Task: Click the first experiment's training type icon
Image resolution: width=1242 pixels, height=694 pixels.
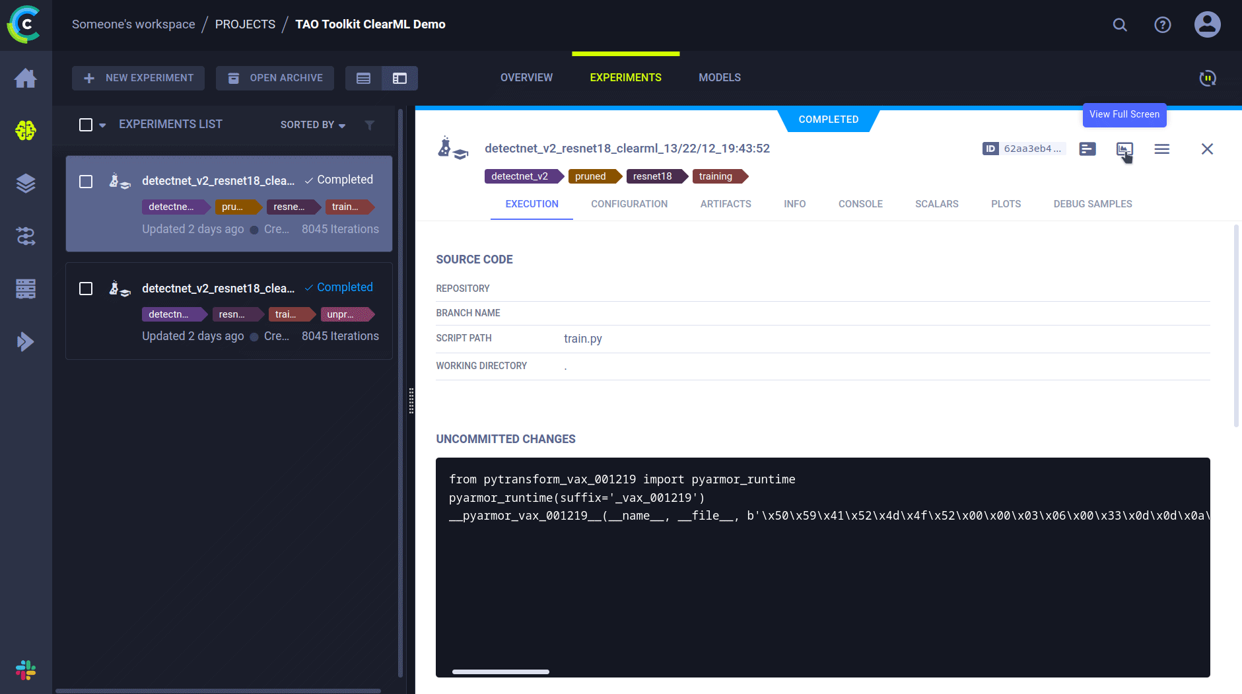Action: (120, 181)
